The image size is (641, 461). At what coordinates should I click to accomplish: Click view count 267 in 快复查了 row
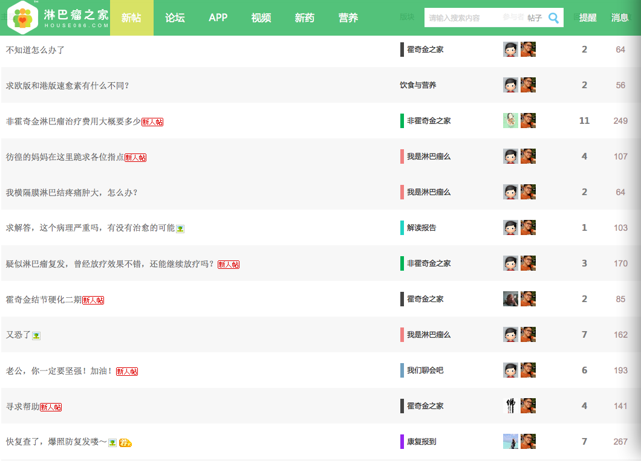(620, 442)
